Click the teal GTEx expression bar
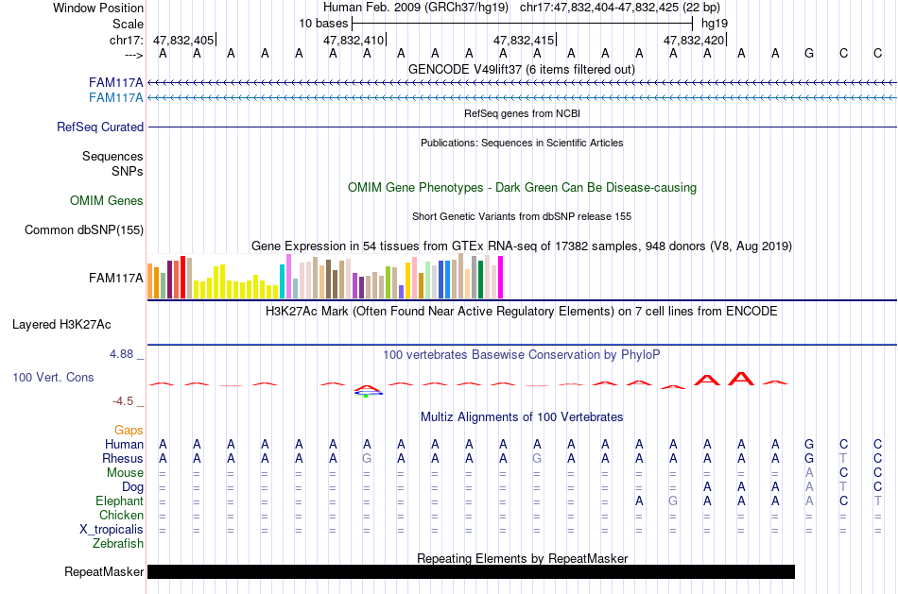The height and width of the screenshot is (594, 898). [282, 281]
